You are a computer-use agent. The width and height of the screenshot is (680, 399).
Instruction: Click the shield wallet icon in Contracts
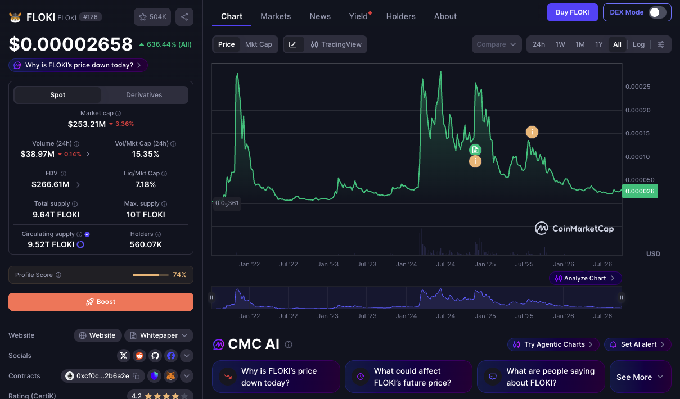pos(155,376)
